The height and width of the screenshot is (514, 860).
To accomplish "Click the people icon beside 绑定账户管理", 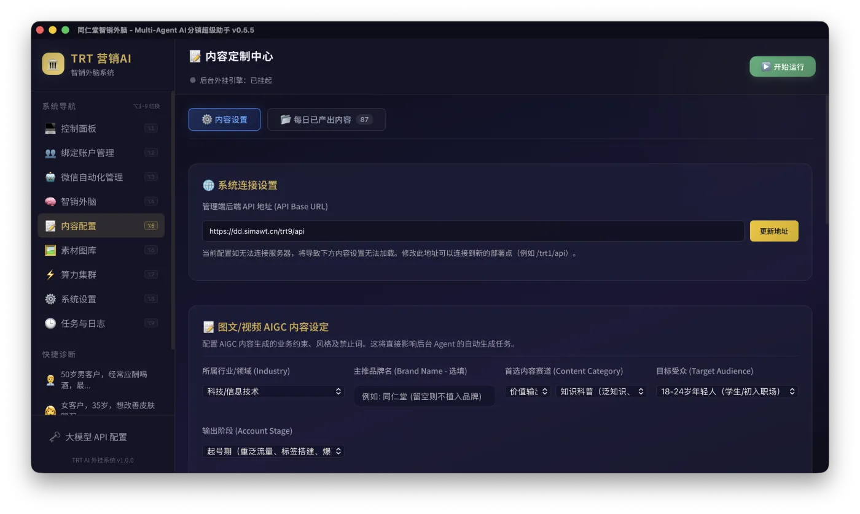I will (x=50, y=153).
